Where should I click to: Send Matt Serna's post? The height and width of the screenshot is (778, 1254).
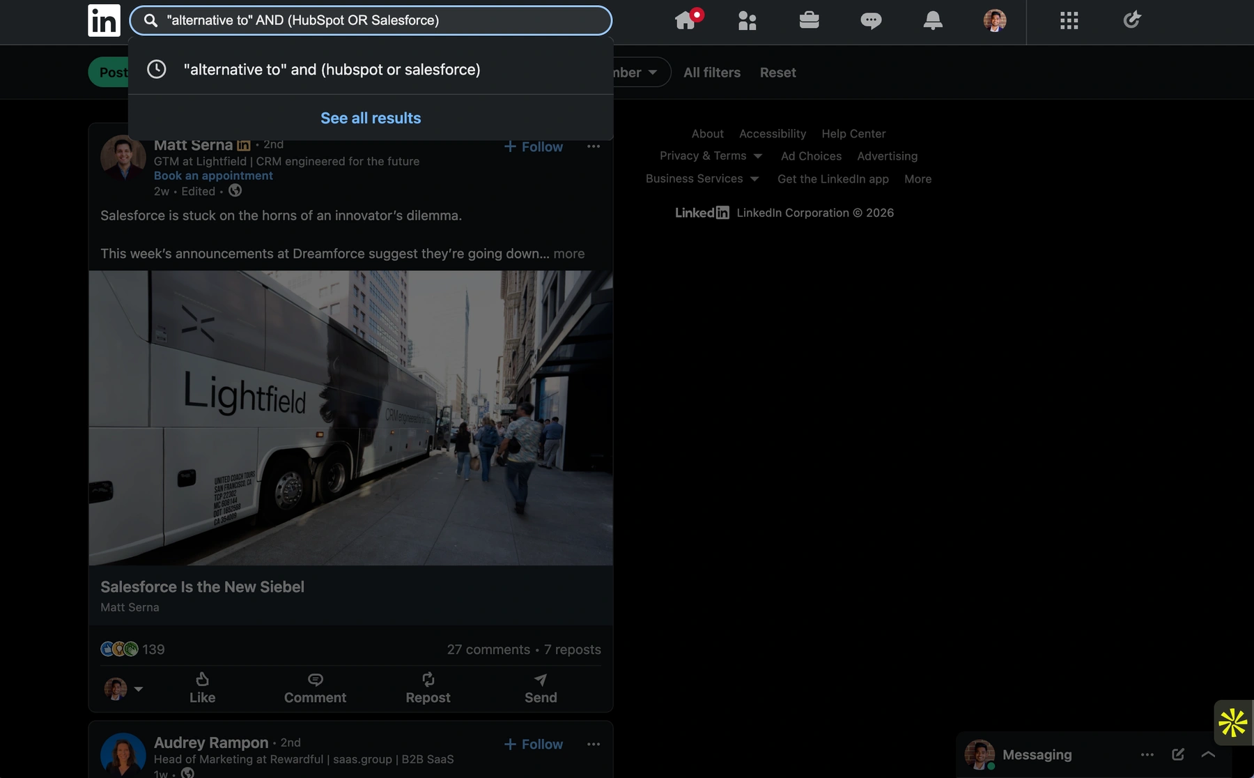(x=541, y=688)
